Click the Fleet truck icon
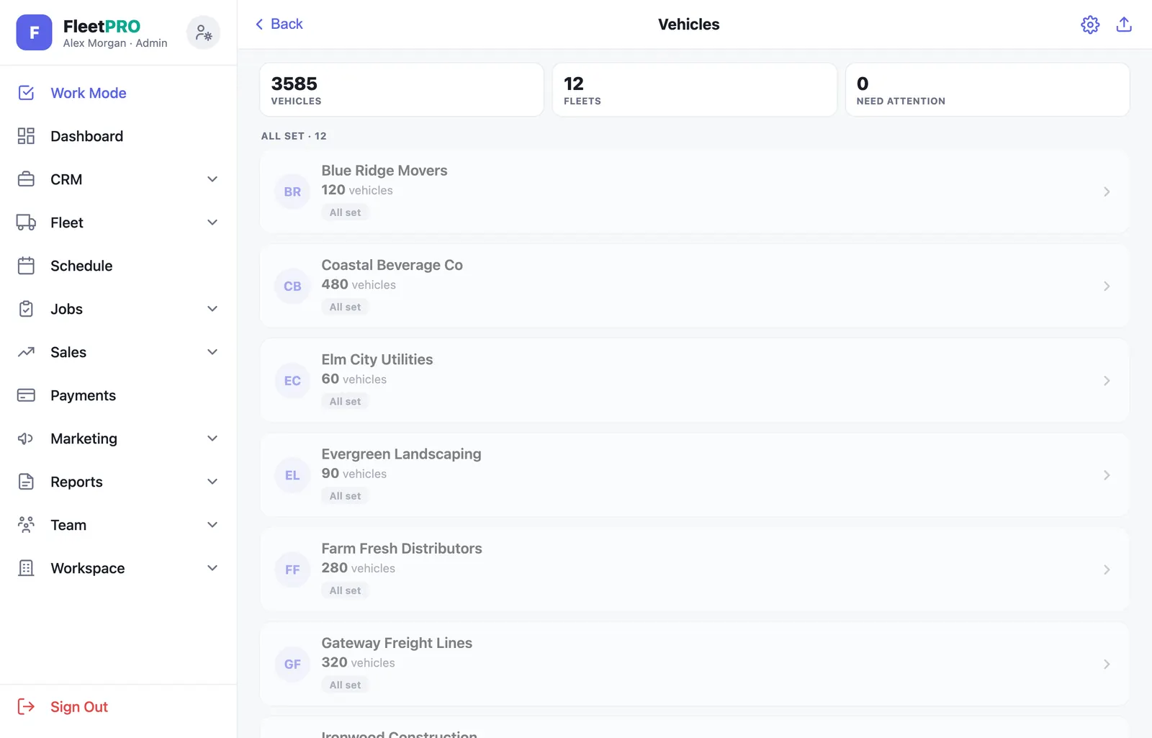The width and height of the screenshot is (1152, 738). coord(26,222)
